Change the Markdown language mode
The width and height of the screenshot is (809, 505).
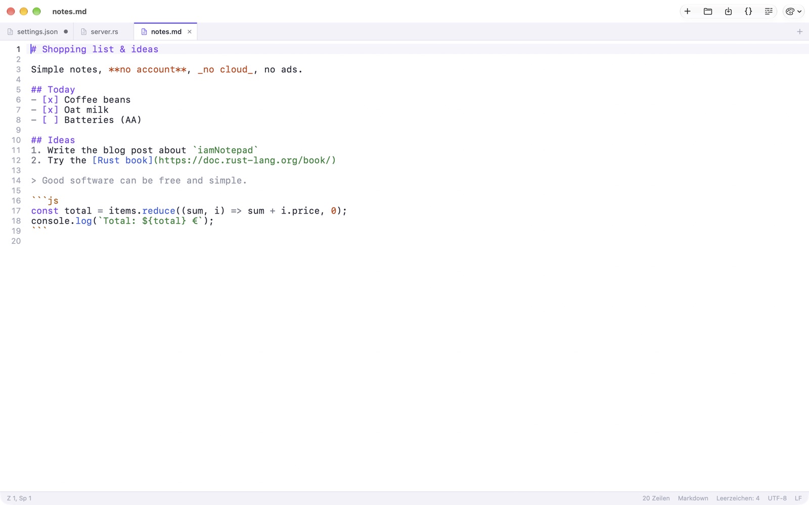693,498
